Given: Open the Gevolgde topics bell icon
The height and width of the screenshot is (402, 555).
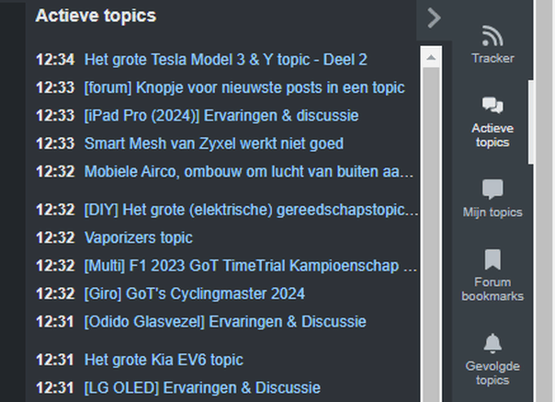Looking at the screenshot, I should 493,343.
